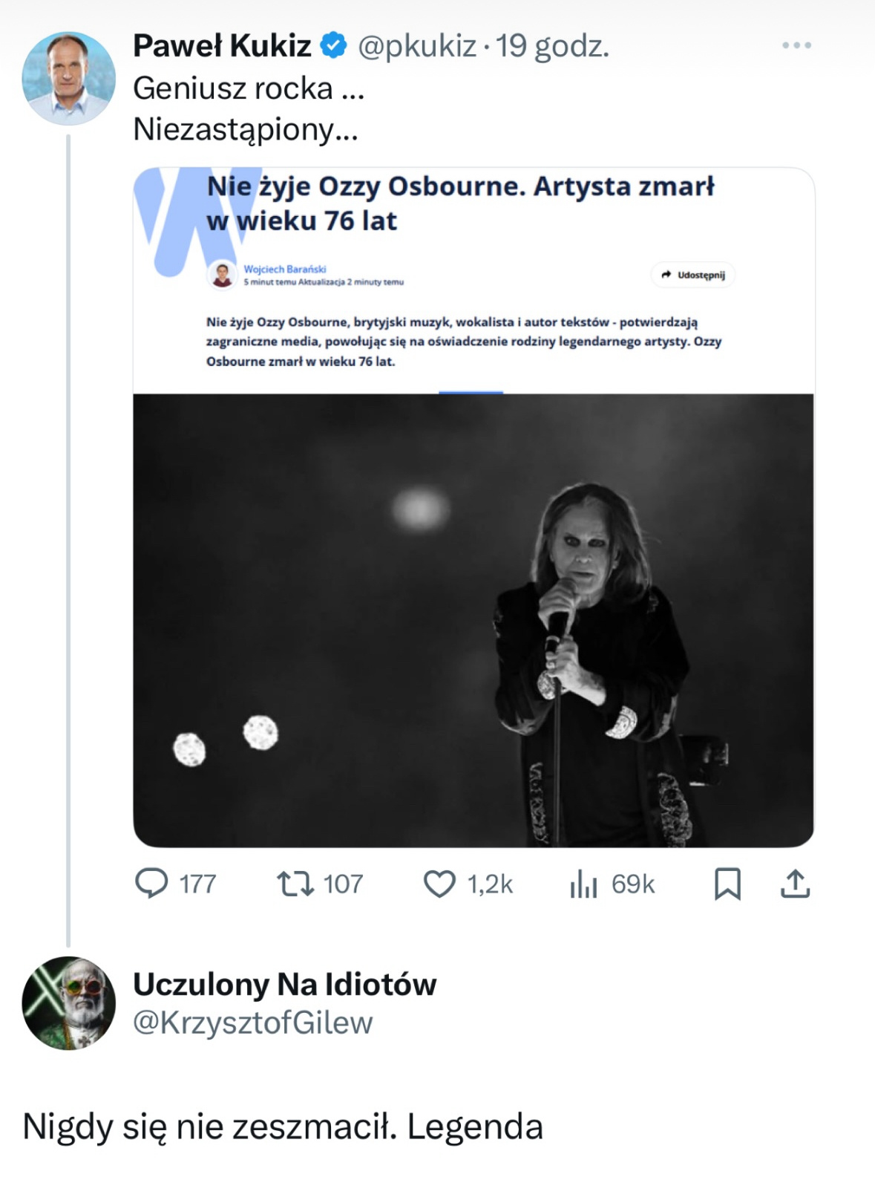Click the Nie żyje Ozzy Osbourne headline
The image size is (875, 1203).
(x=460, y=203)
